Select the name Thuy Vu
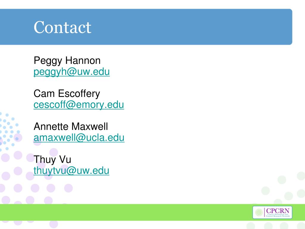The width and height of the screenshot is (305, 229). [52, 160]
